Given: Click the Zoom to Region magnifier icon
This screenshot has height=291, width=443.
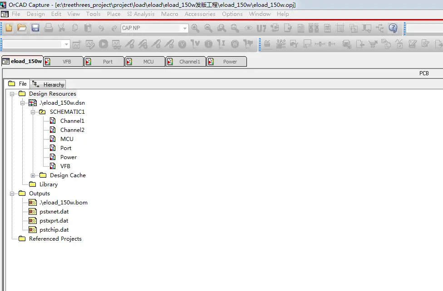Looking at the screenshot, I should click(x=222, y=28).
